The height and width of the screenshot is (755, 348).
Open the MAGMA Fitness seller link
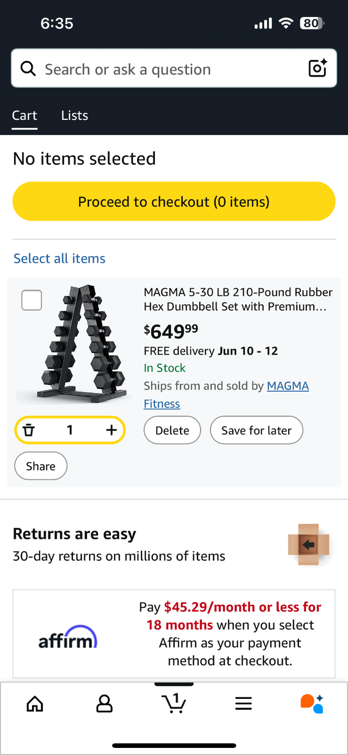click(288, 386)
